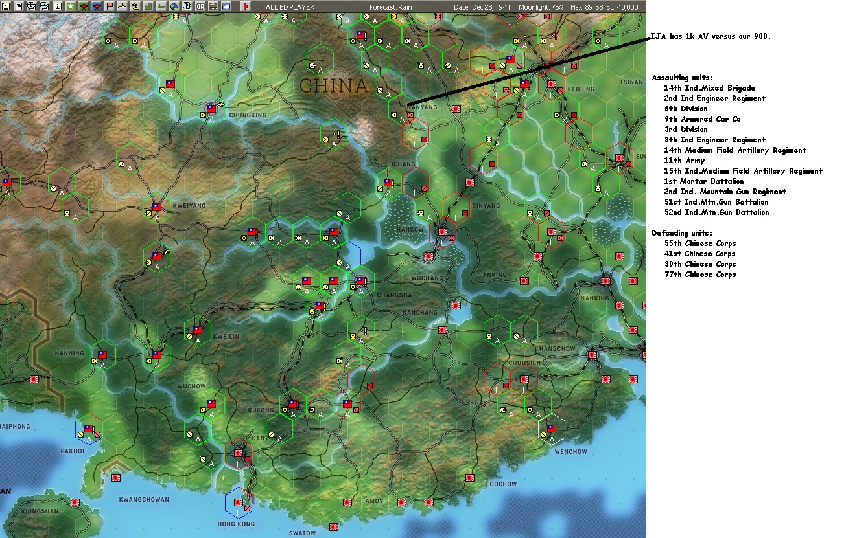Viewport: 868px width, 538px height.
Task: Click the HAIPHONG city label
Action: [15, 427]
